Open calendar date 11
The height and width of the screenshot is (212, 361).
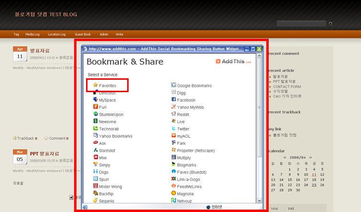coord(314,175)
